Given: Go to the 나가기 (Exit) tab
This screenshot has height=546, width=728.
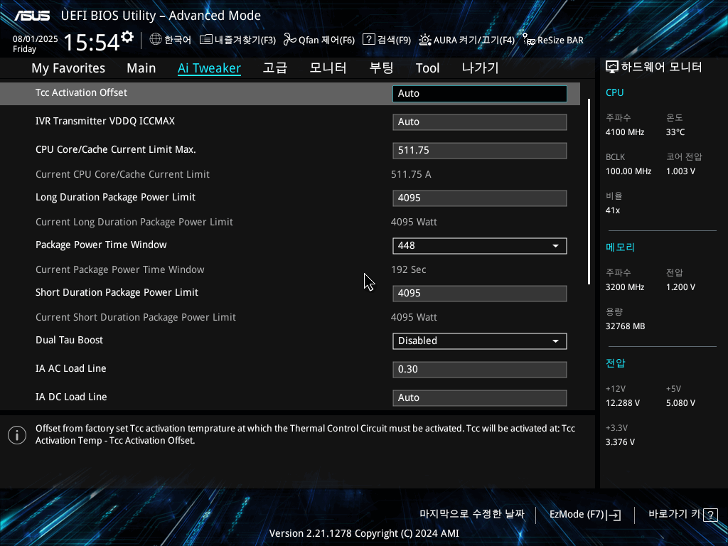Looking at the screenshot, I should pos(480,68).
